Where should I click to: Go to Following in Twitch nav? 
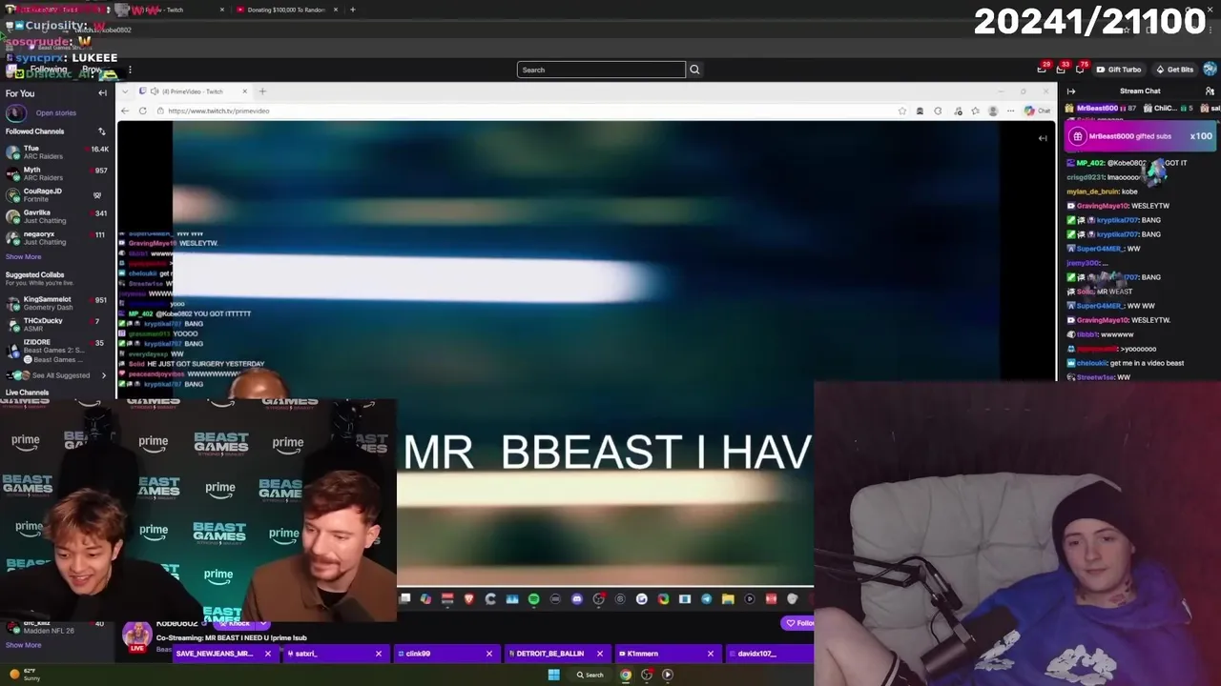click(48, 70)
